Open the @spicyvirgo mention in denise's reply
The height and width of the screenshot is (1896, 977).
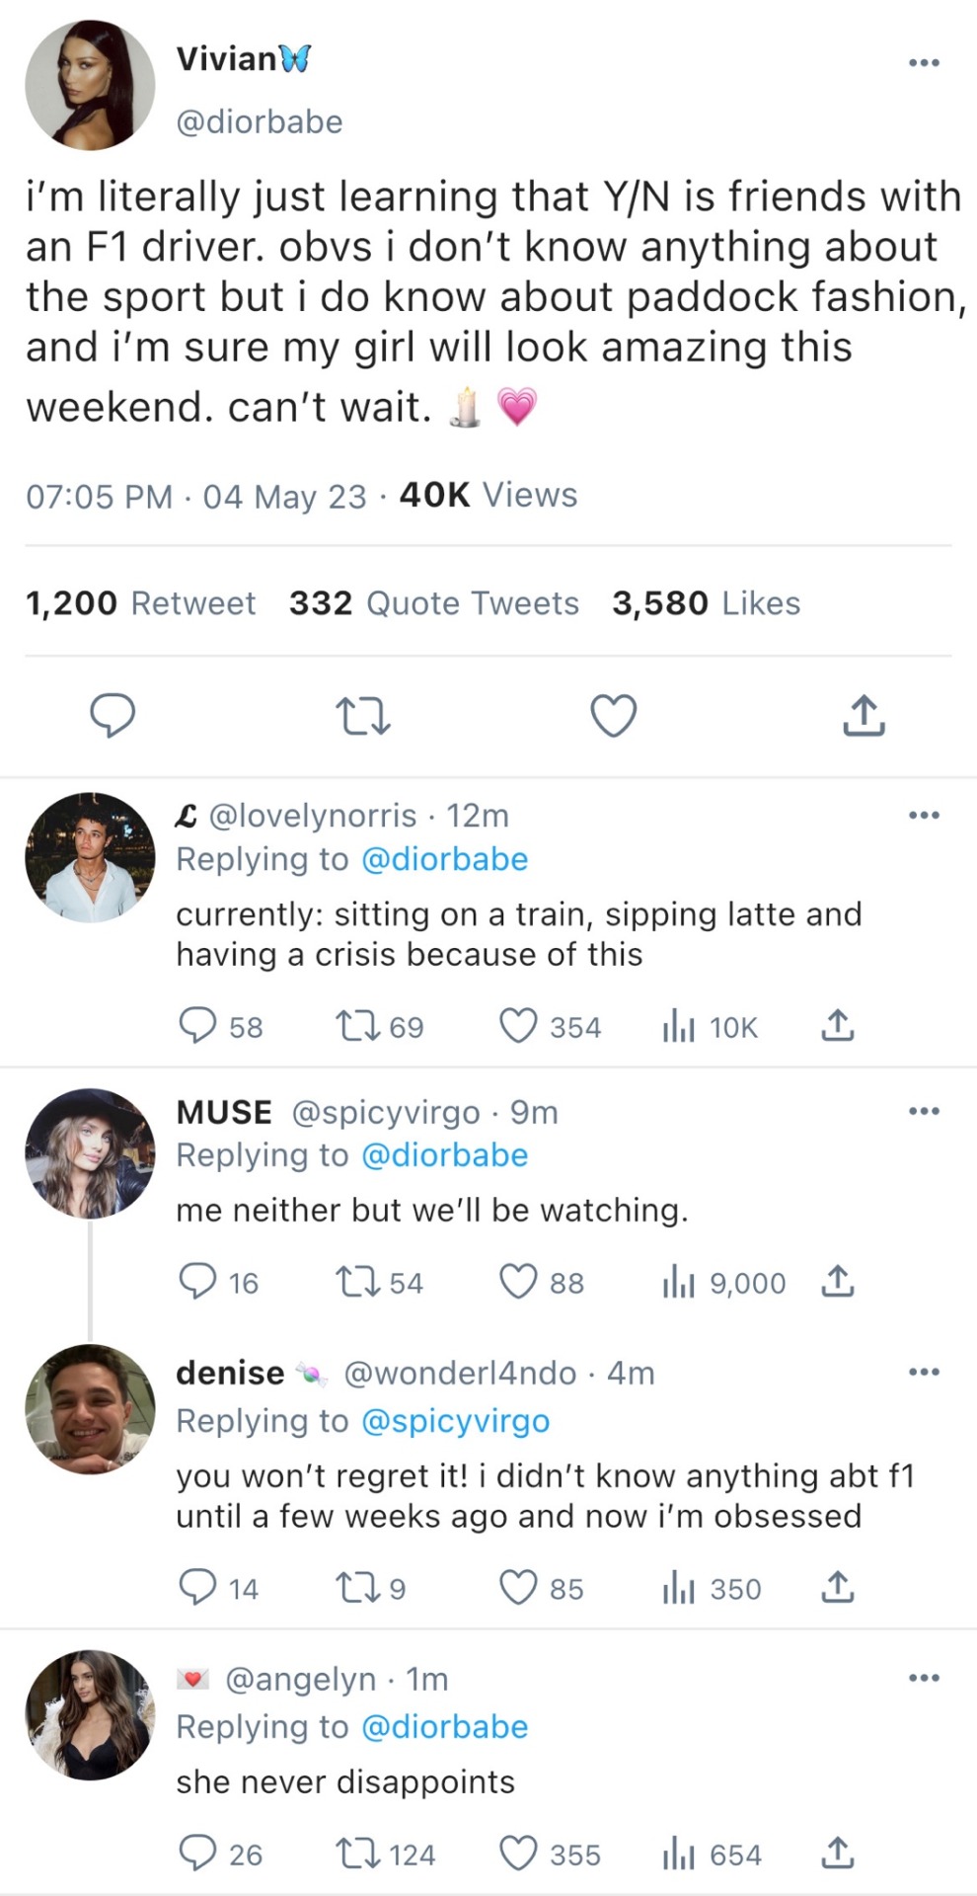(x=455, y=1421)
